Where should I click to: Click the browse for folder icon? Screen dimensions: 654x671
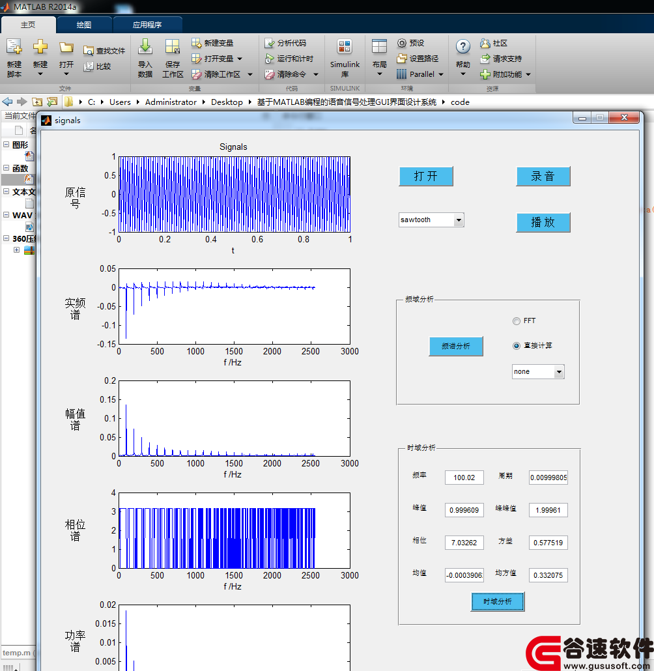click(x=52, y=102)
